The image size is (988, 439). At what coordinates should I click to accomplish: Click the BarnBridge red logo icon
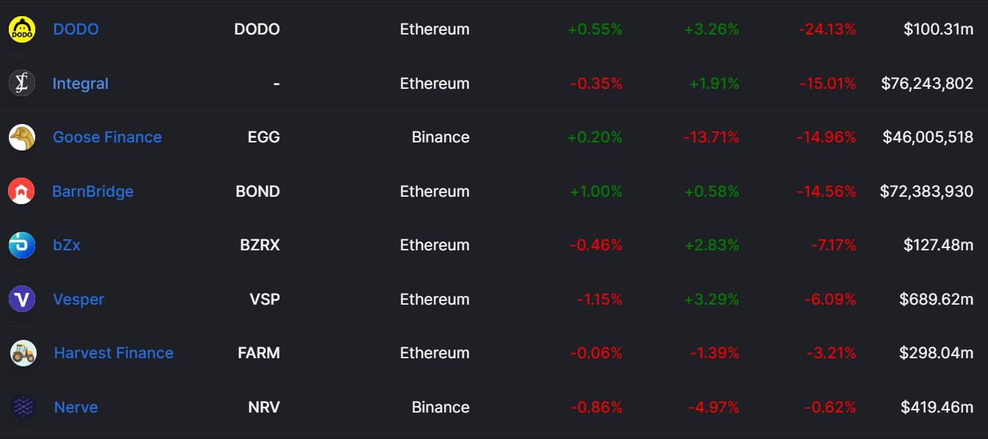click(x=22, y=192)
